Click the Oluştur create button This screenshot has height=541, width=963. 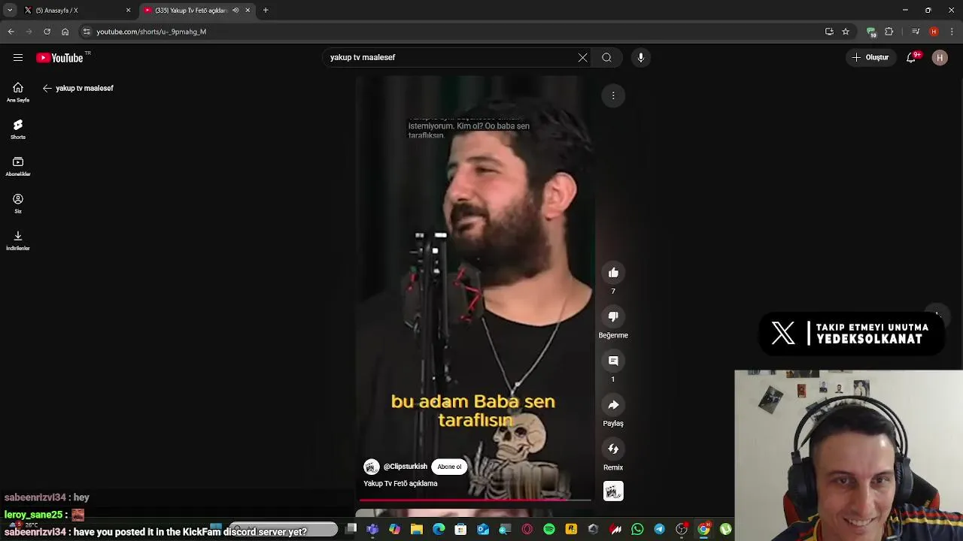point(870,57)
